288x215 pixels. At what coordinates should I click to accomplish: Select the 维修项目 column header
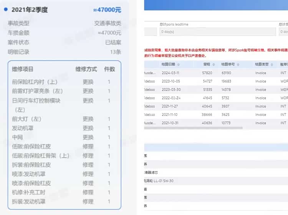click(x=23, y=69)
